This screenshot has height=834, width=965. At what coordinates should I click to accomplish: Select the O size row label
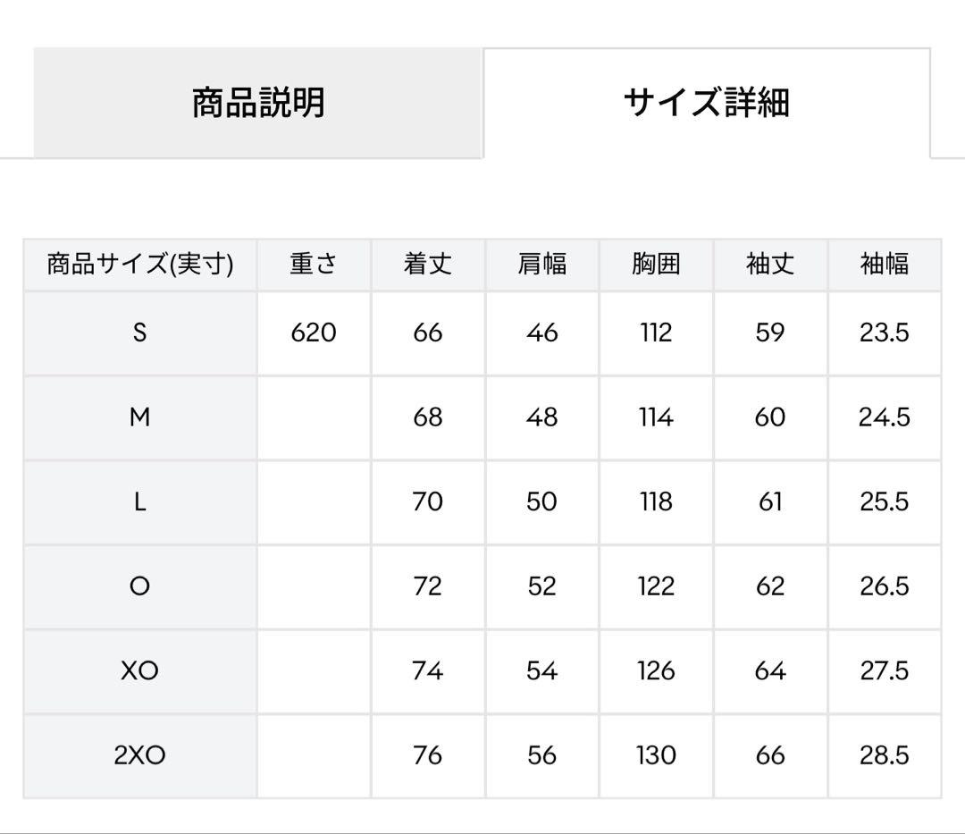tap(140, 586)
